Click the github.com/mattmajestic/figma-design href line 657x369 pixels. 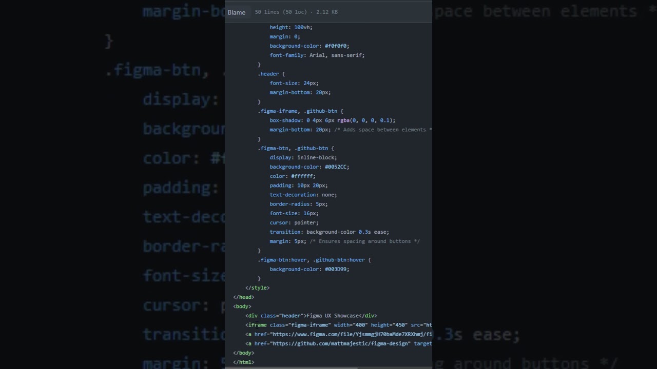pyautogui.click(x=339, y=343)
